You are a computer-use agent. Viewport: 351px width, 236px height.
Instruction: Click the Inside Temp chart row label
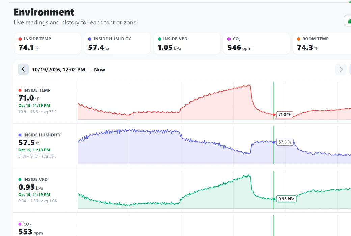[x=37, y=90]
